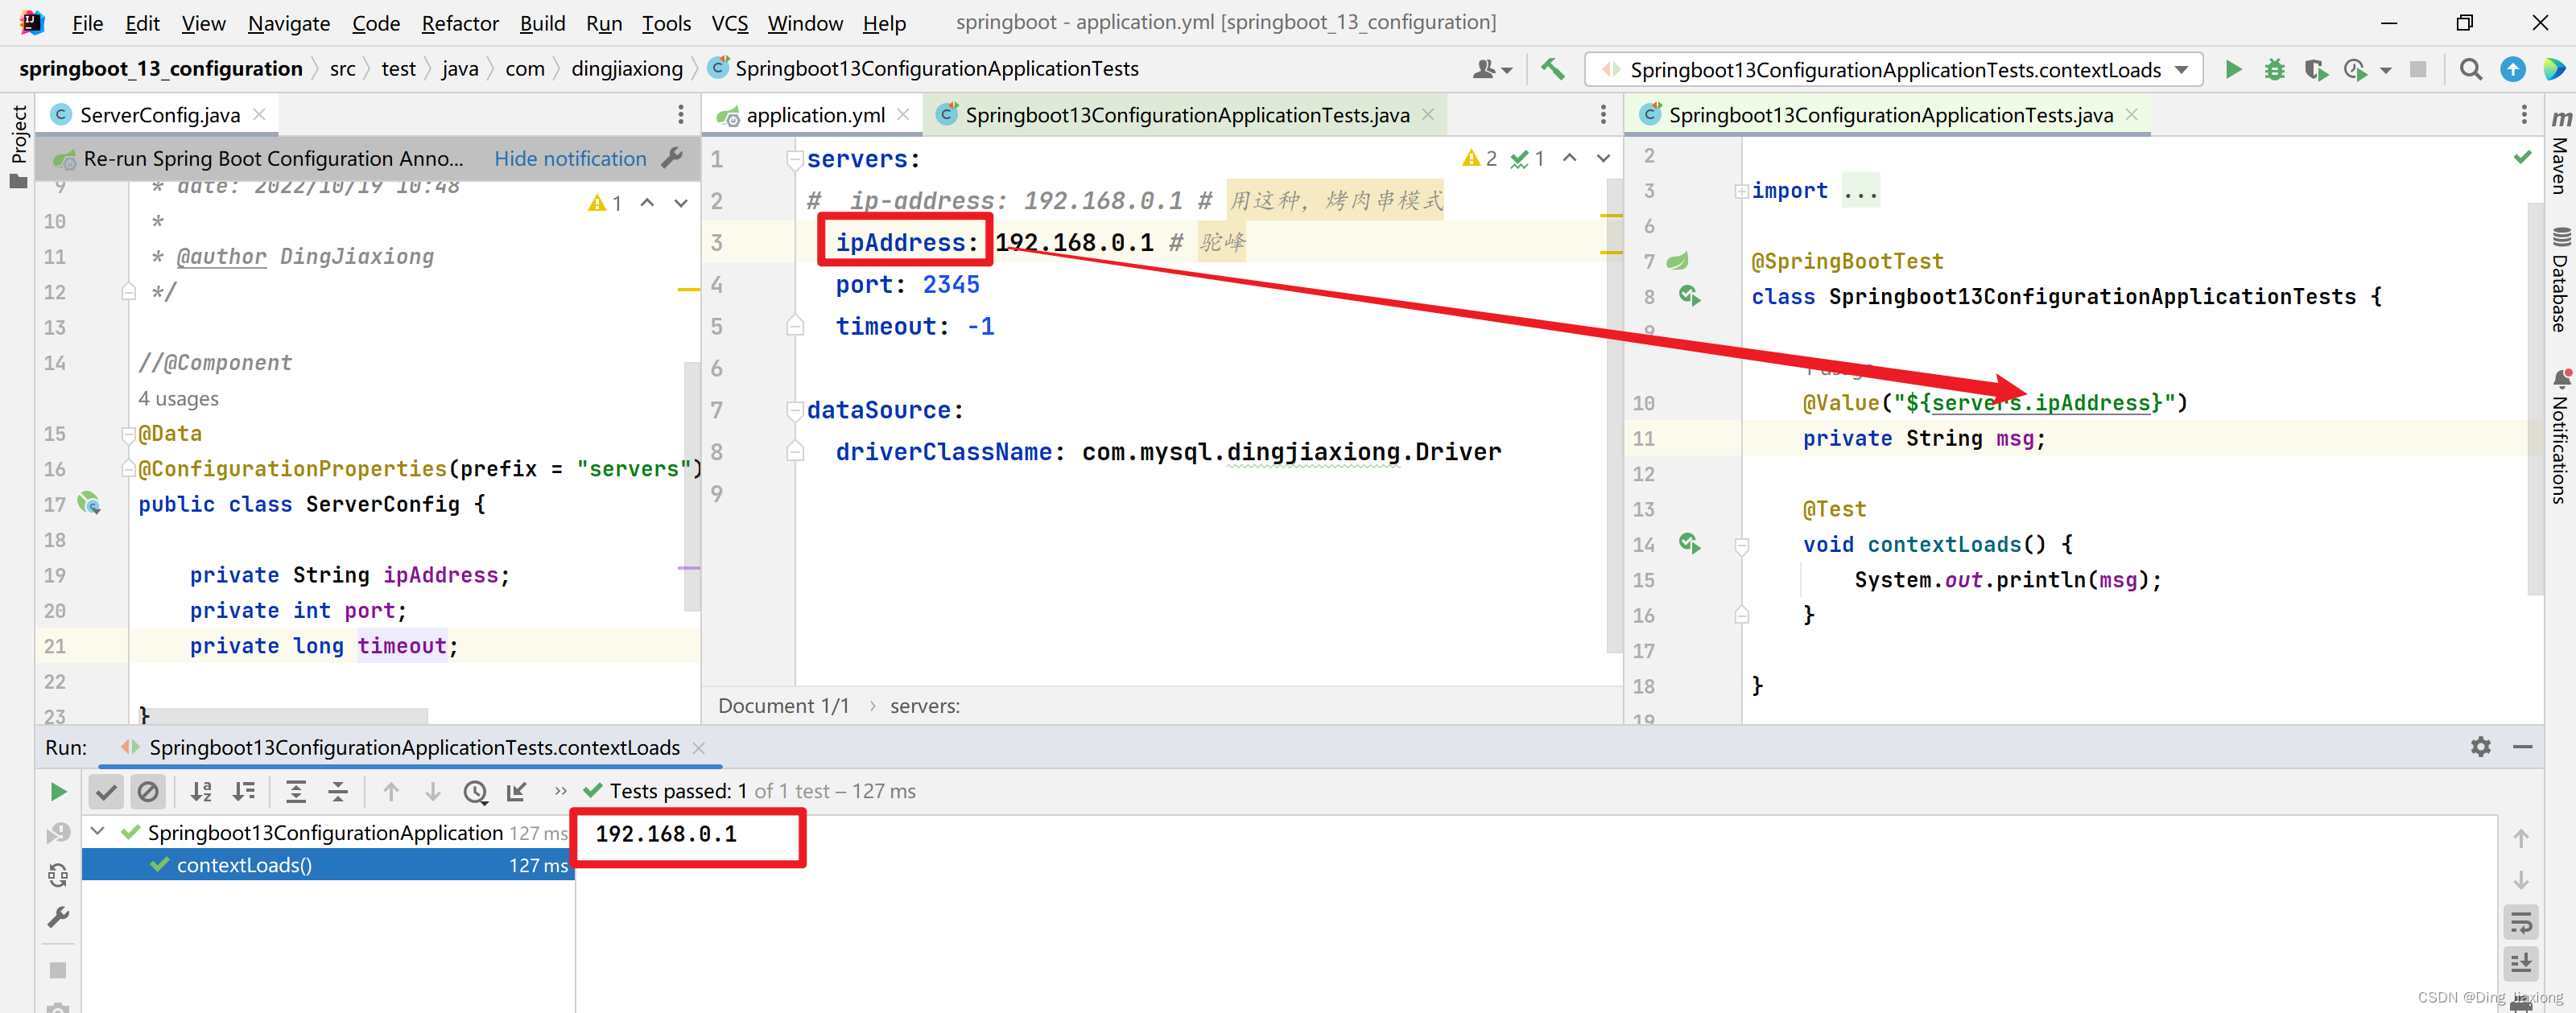Open Run panel settings gear
The width and height of the screenshot is (2576, 1013).
click(x=2480, y=747)
